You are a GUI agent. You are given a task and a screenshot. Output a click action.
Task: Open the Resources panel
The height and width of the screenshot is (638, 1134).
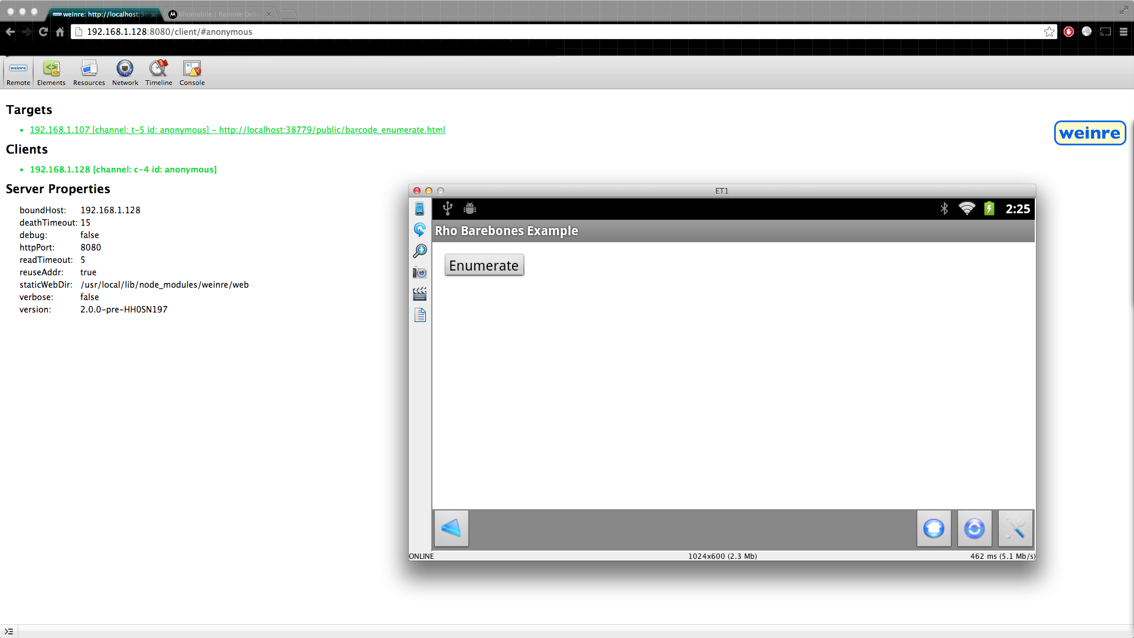pos(89,73)
